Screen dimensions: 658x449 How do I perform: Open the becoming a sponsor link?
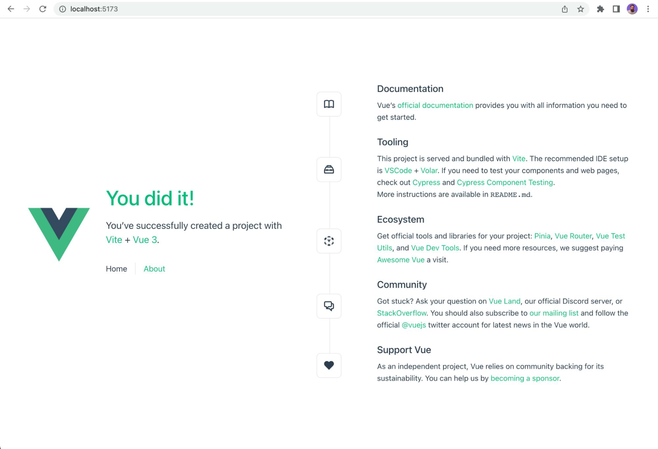tap(525, 378)
